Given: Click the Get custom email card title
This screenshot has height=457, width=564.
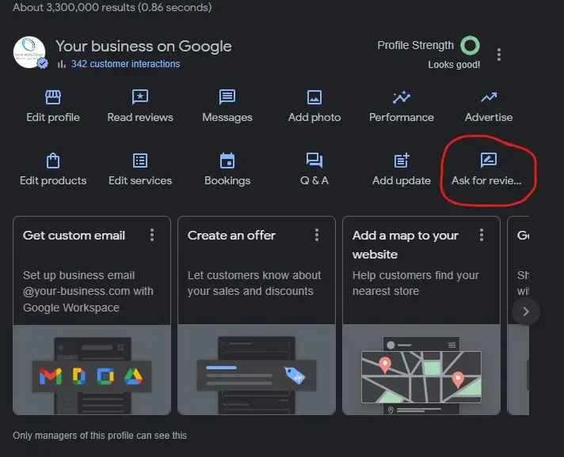Looking at the screenshot, I should [x=74, y=236].
